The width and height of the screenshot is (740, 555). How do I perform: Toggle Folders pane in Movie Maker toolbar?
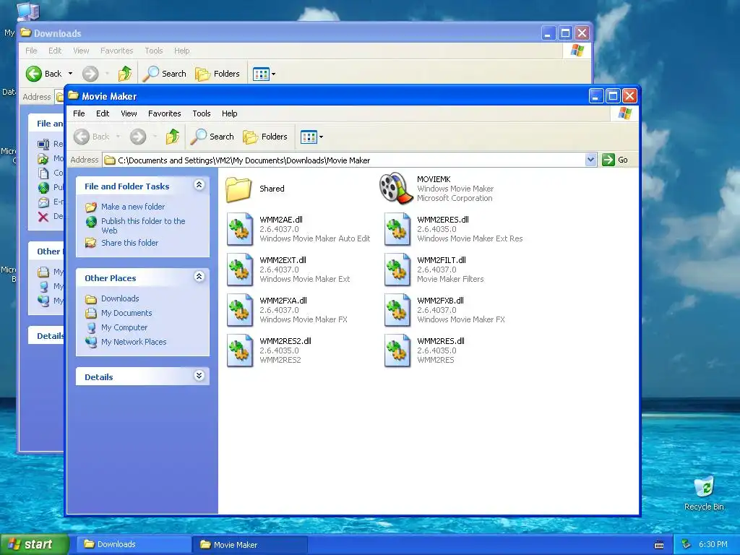click(x=265, y=137)
